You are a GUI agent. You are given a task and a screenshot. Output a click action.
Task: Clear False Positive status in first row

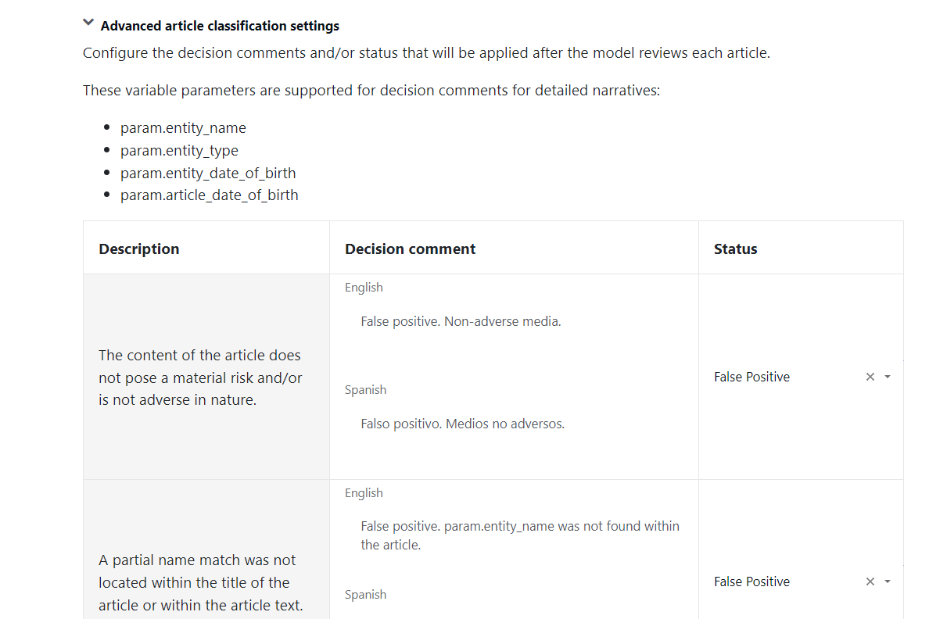click(x=870, y=377)
